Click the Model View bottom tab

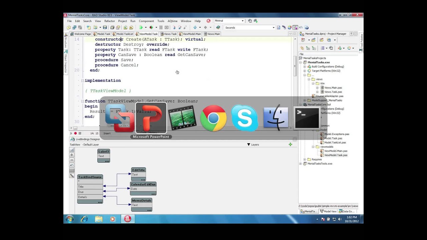pos(328,211)
